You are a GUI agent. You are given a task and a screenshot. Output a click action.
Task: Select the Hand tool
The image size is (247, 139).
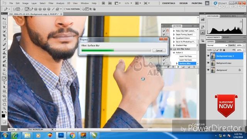pos(4,104)
